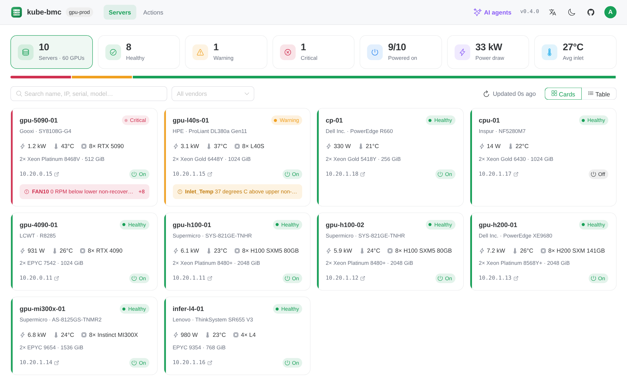Image resolution: width=627 pixels, height=392 pixels.
Task: Toggle power On for gpu-5090-01
Action: click(139, 174)
